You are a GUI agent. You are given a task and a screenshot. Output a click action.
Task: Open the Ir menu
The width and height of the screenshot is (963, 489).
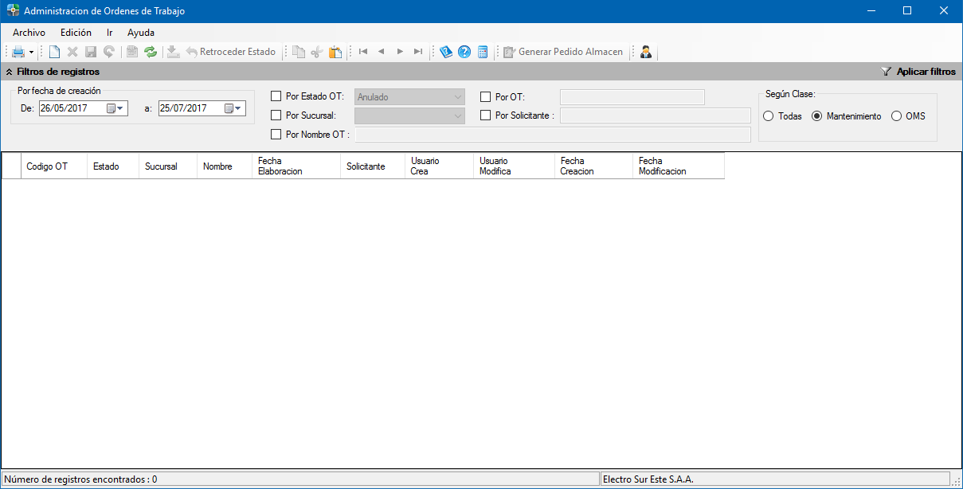click(110, 33)
